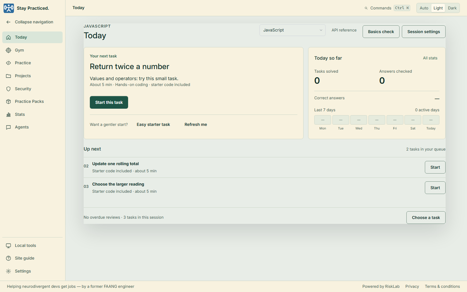Click Powered by RiskLab link
Viewport: 467px width, 292px height.
(x=381, y=286)
